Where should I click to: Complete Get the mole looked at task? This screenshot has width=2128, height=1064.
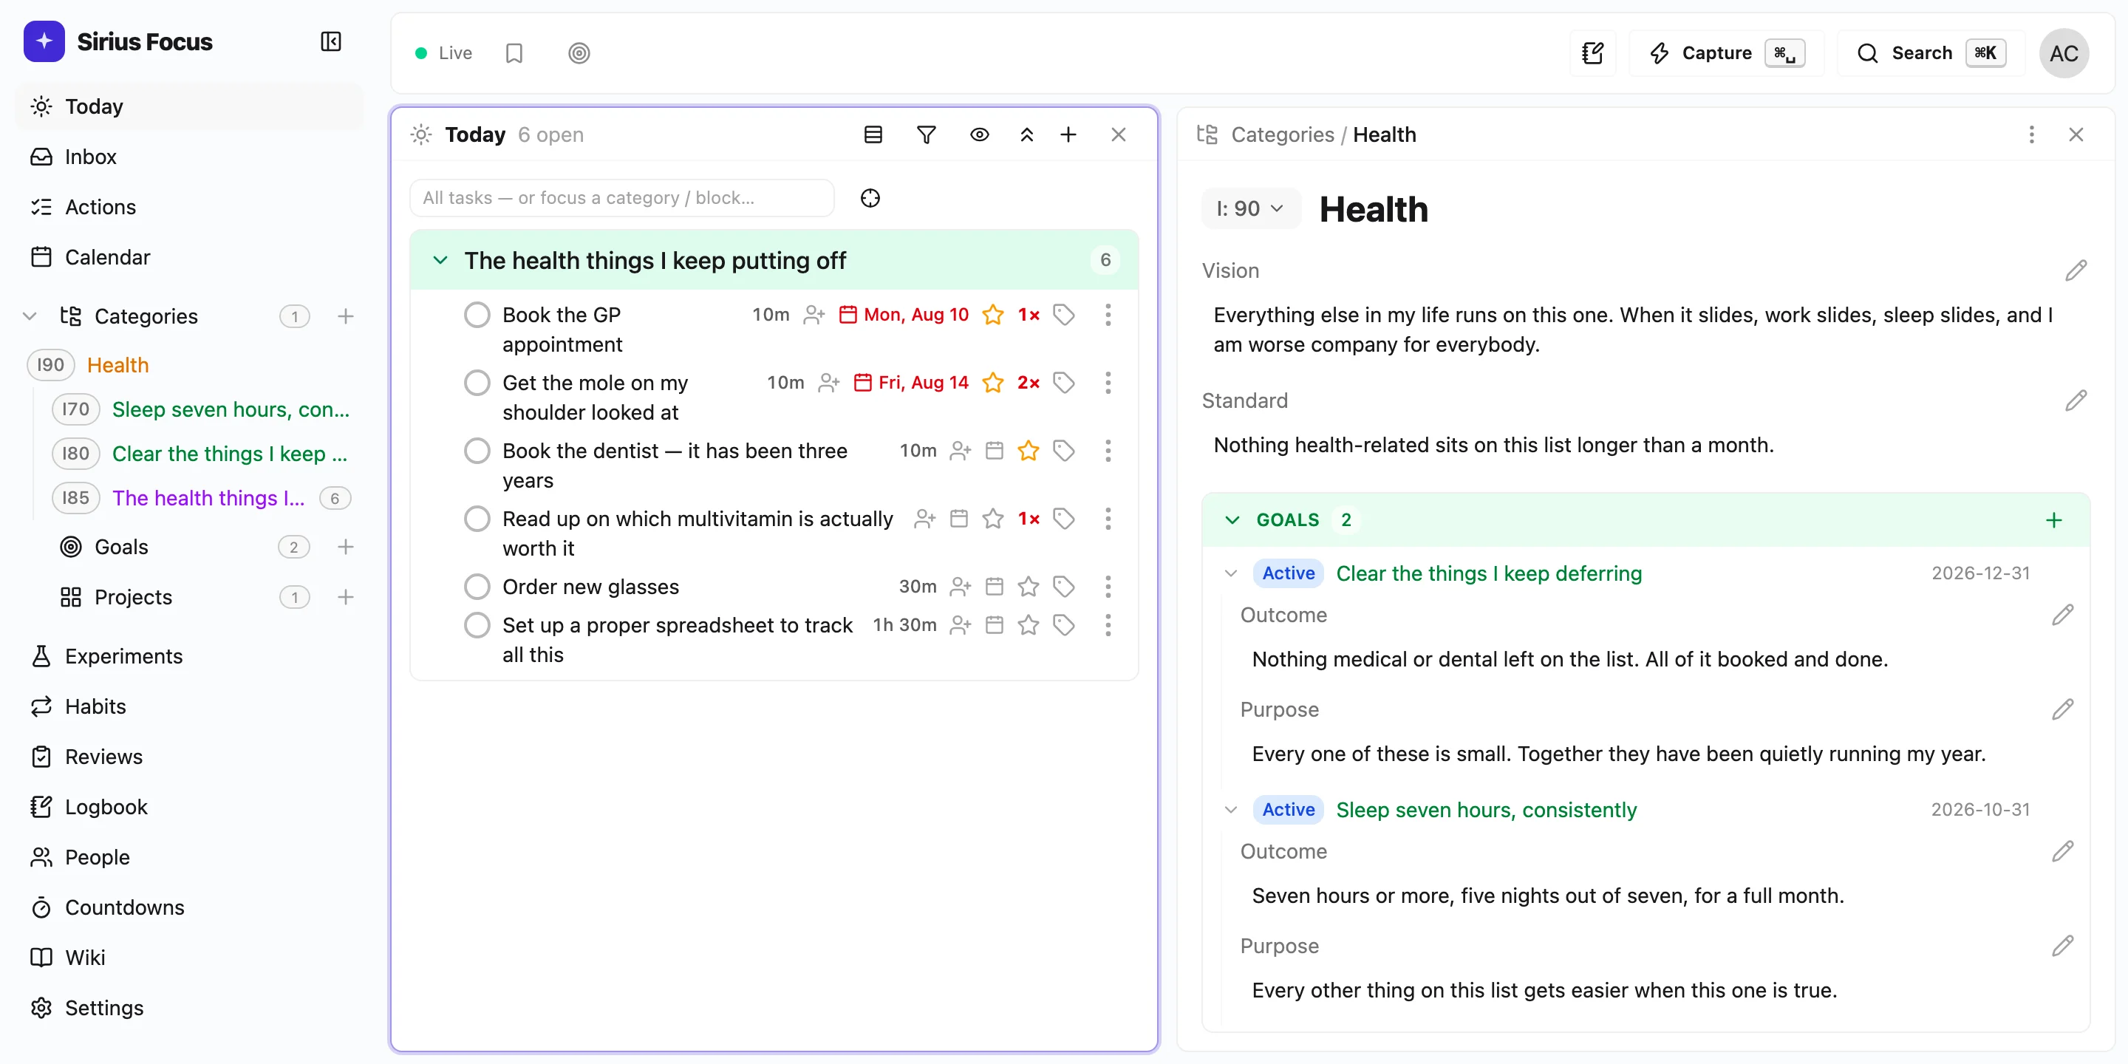click(477, 383)
